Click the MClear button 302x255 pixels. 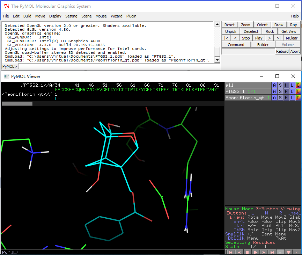click(292, 38)
